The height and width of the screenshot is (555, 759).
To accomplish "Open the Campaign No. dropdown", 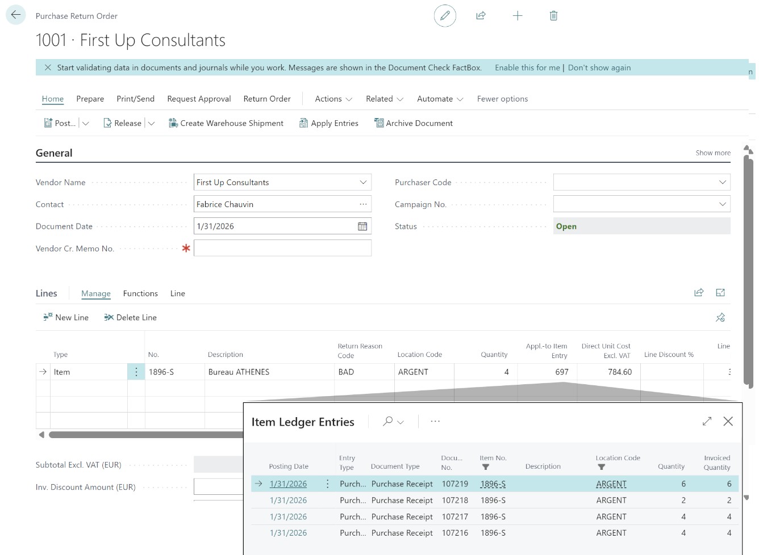I will pyautogui.click(x=722, y=204).
